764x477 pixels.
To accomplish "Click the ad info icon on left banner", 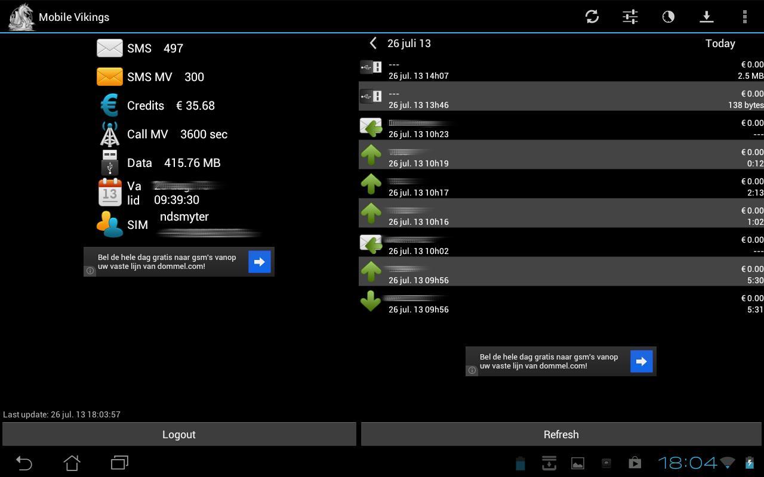I will pyautogui.click(x=90, y=271).
